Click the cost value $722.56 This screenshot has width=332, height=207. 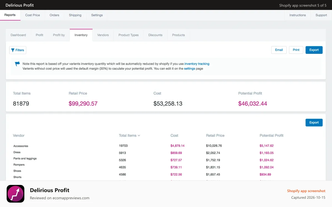point(176,174)
